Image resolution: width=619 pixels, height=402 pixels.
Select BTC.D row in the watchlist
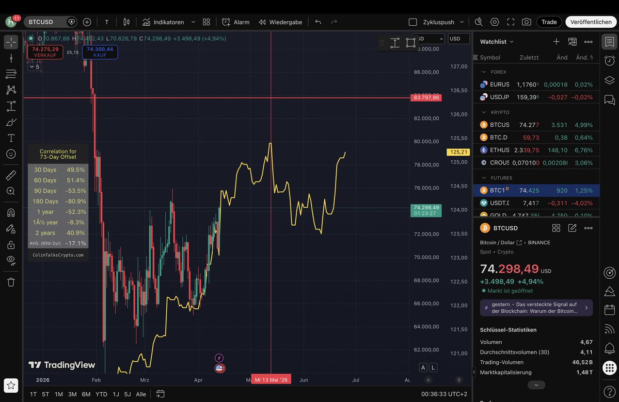[x=536, y=138]
